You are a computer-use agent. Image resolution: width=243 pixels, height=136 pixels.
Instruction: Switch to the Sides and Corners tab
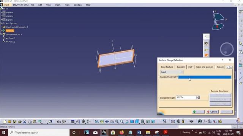pyautogui.click(x=205, y=67)
